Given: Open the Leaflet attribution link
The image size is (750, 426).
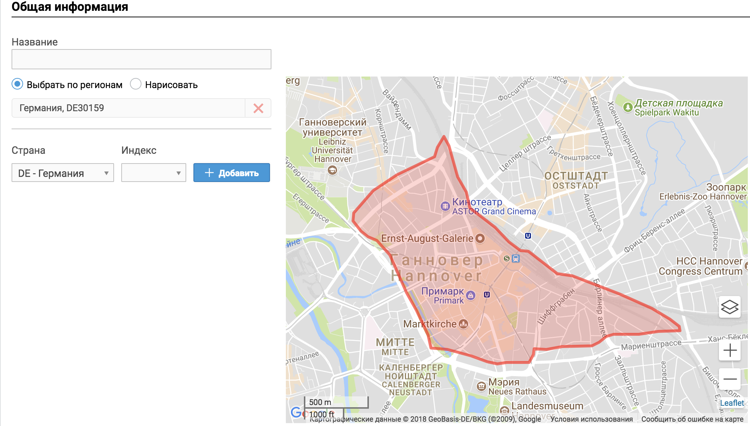Looking at the screenshot, I should tap(732, 403).
